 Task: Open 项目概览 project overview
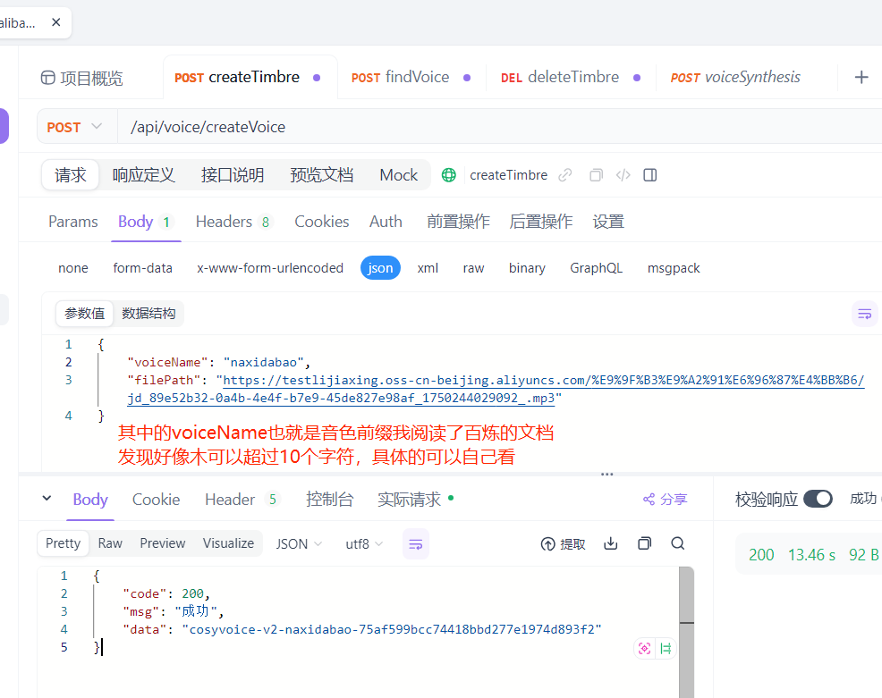pos(93,78)
